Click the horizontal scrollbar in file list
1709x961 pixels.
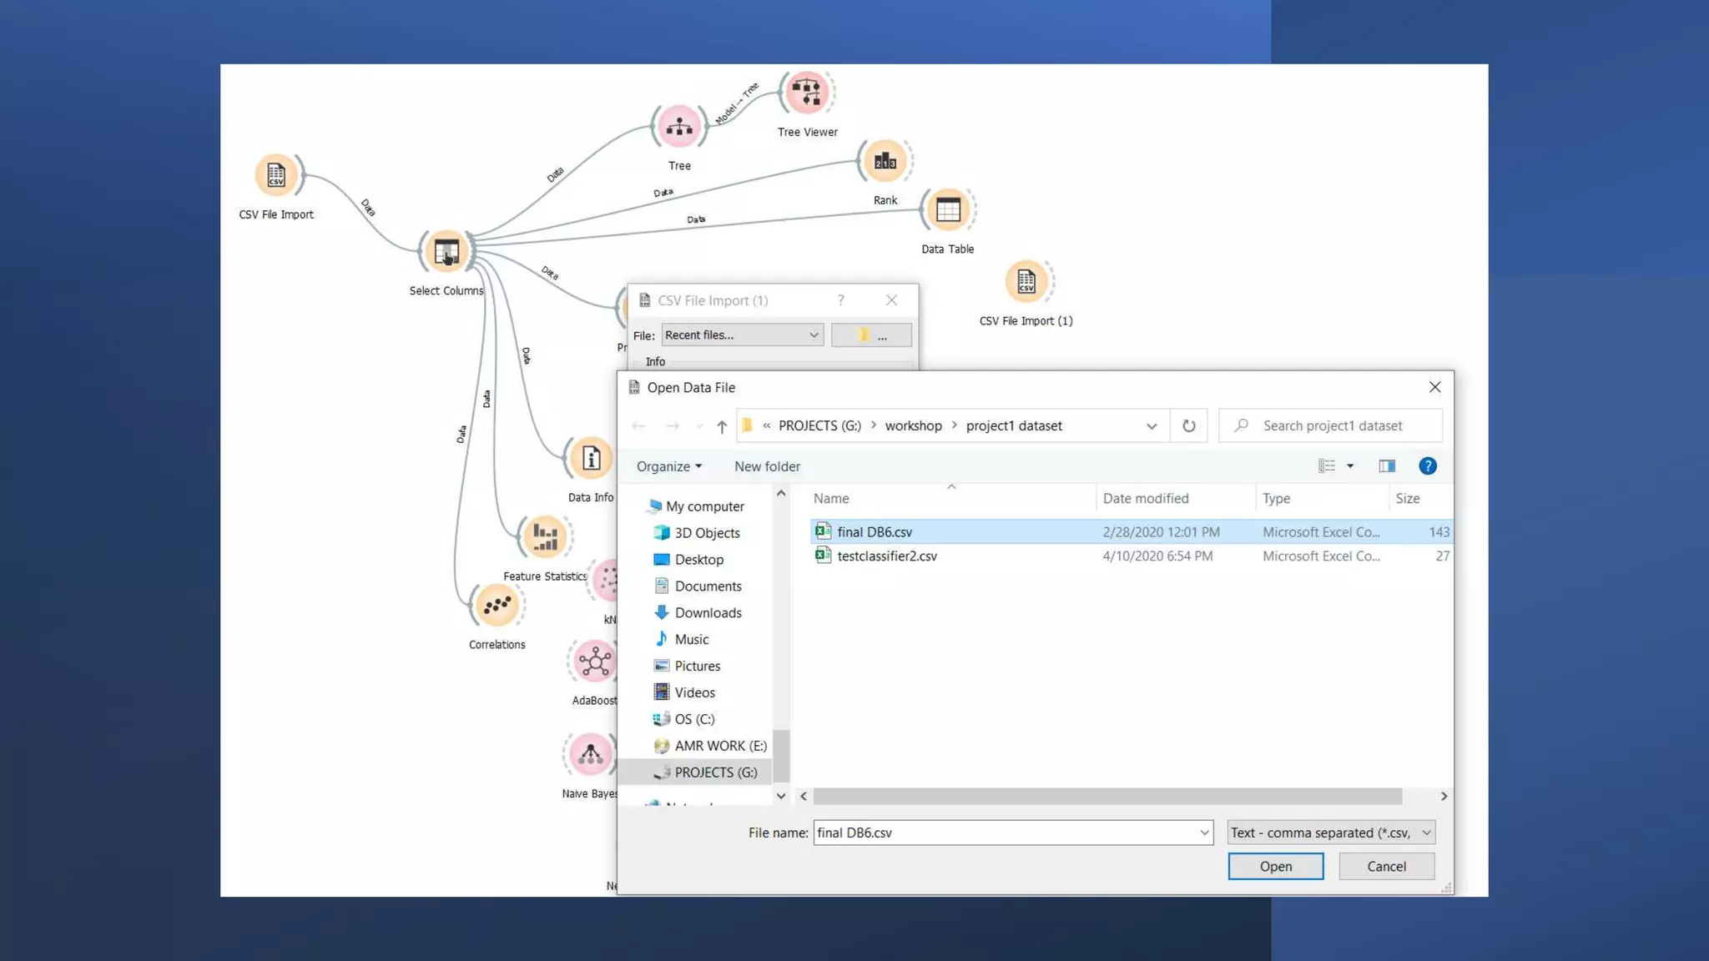pos(1107,797)
